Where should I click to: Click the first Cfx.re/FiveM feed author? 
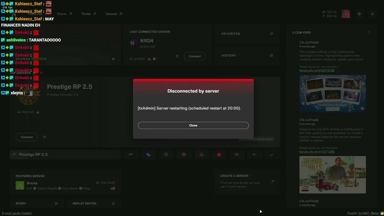point(309,43)
